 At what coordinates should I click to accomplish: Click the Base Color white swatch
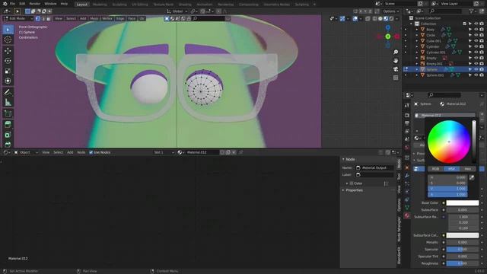coord(463,203)
